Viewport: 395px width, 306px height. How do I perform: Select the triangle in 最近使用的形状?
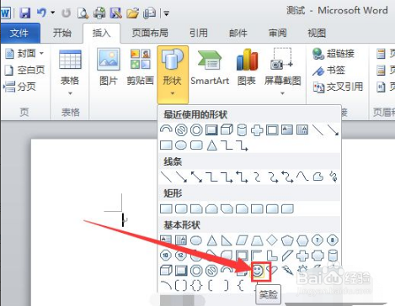[211, 145]
